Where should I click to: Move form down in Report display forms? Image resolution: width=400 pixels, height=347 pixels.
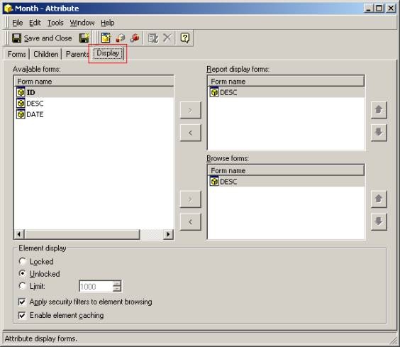pos(379,133)
